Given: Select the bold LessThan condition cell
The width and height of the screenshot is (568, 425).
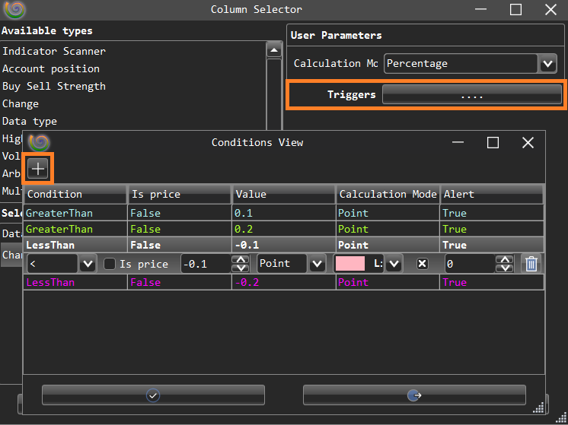Looking at the screenshot, I should [75, 245].
